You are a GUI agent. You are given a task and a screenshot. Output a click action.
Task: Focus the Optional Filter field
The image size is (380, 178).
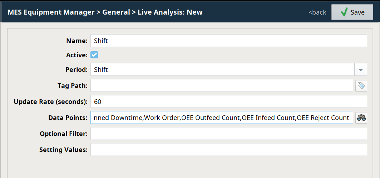point(229,133)
